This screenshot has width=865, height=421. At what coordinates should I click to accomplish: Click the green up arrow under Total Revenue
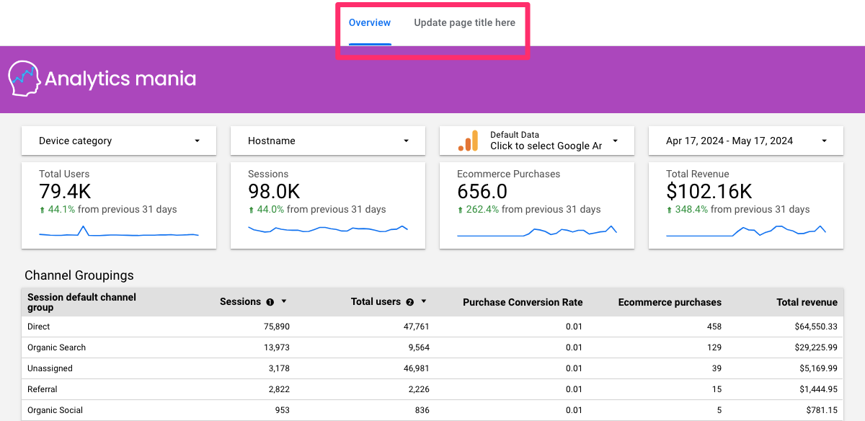670,210
